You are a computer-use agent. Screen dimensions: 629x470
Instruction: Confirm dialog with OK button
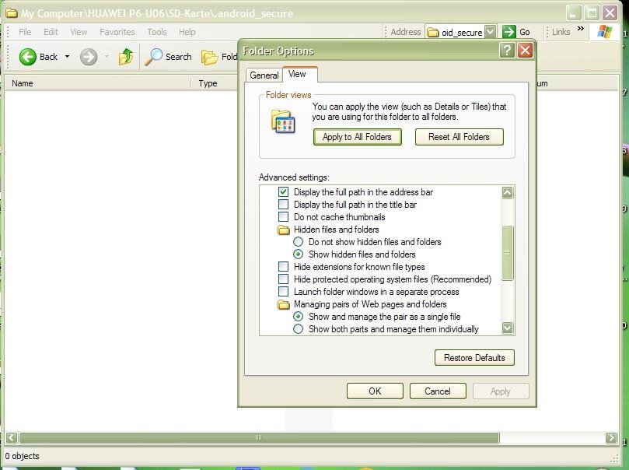point(375,391)
